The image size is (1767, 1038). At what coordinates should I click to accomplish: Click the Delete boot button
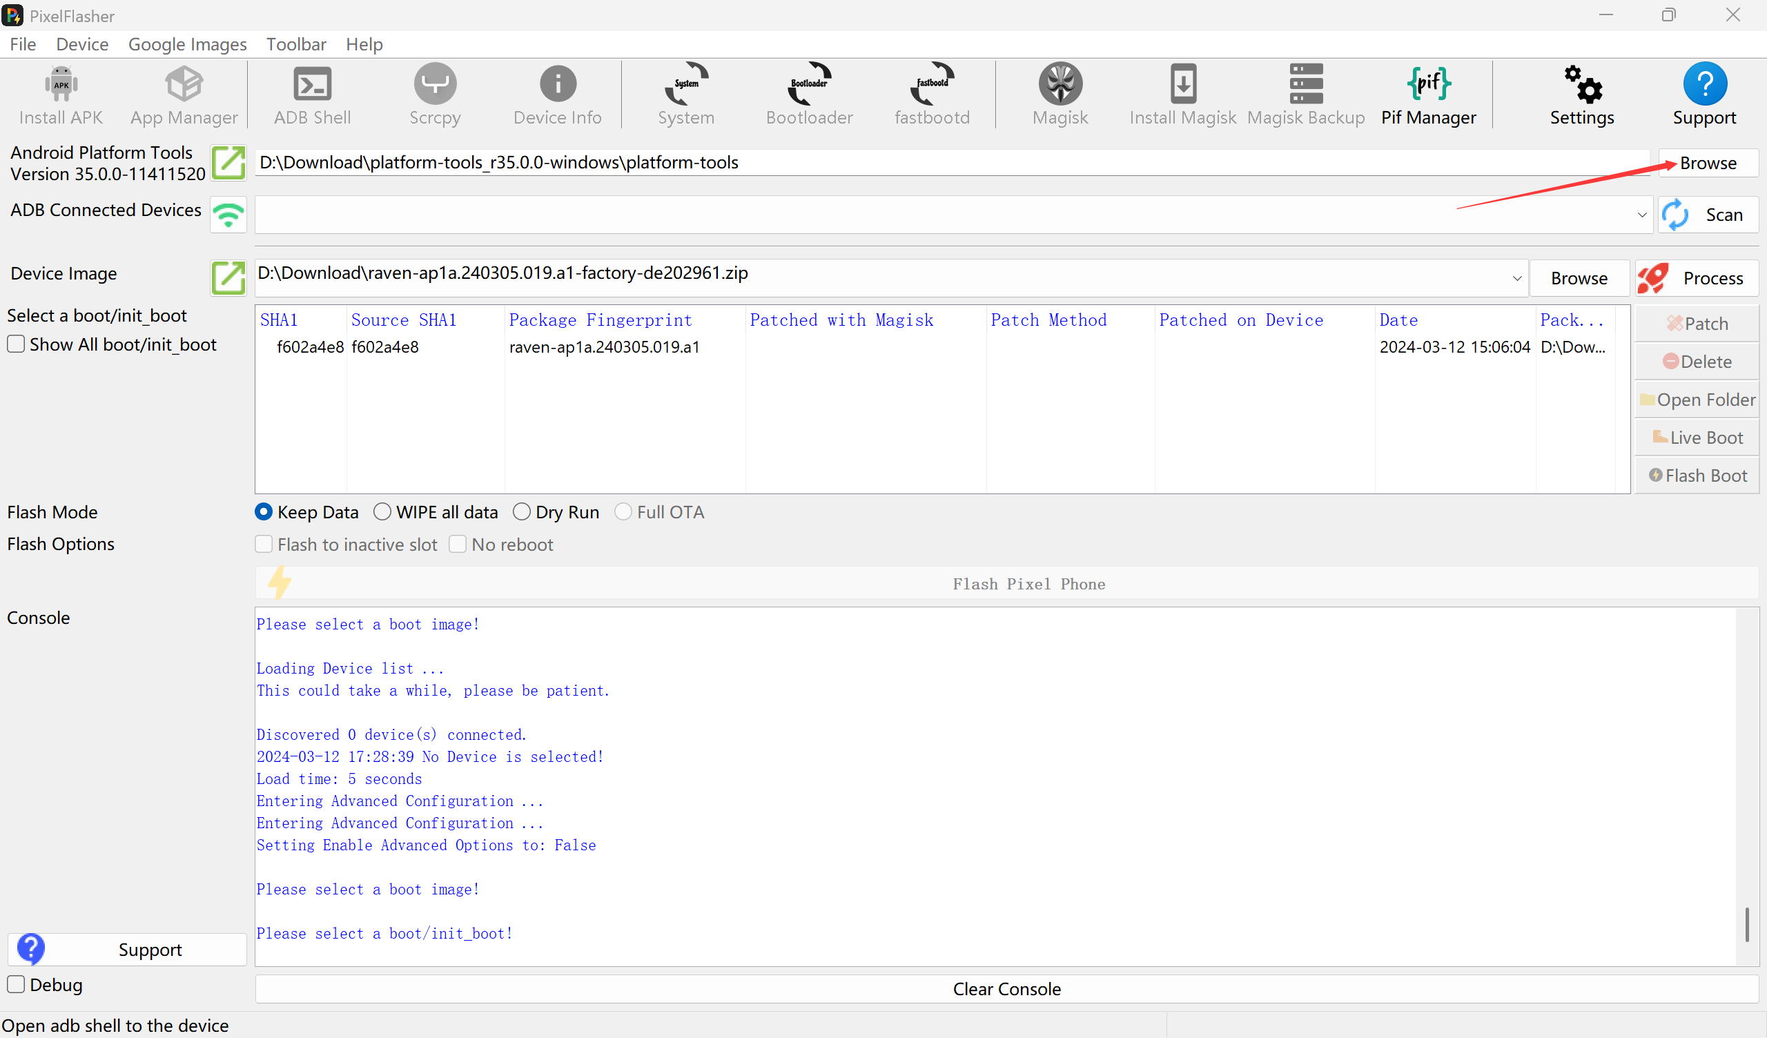[x=1697, y=361]
